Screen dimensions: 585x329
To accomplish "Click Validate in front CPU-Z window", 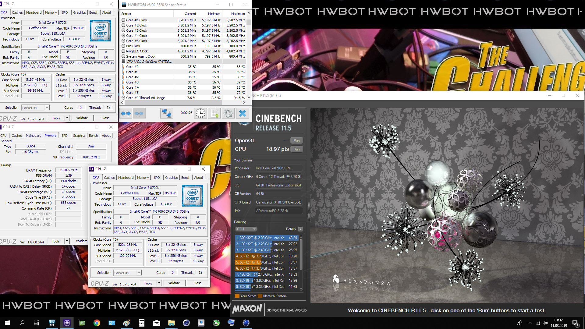I will point(174,283).
